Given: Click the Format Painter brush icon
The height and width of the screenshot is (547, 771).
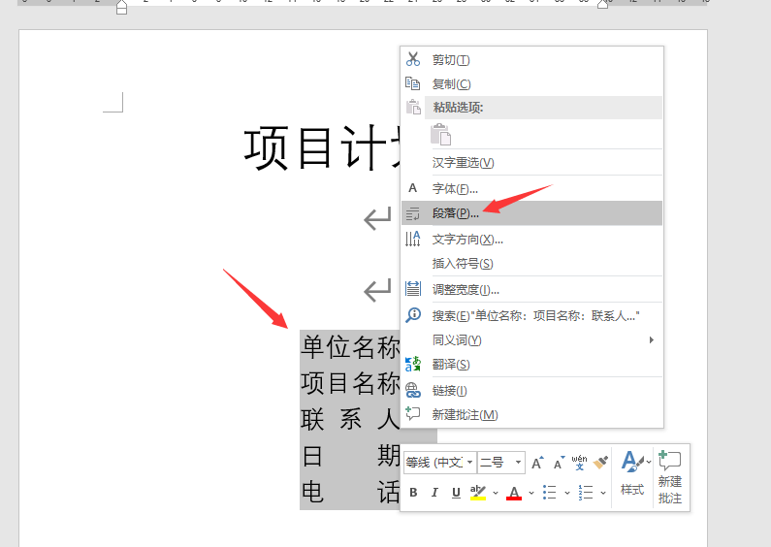Looking at the screenshot, I should [x=600, y=463].
